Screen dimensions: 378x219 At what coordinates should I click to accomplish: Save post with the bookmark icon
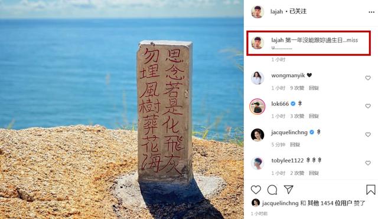[x=371, y=190]
